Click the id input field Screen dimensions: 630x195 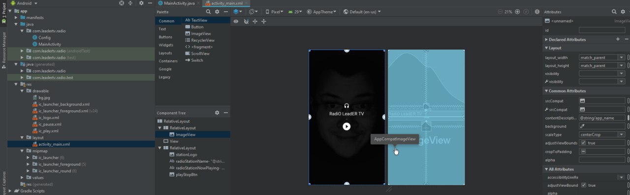[x=602, y=30]
